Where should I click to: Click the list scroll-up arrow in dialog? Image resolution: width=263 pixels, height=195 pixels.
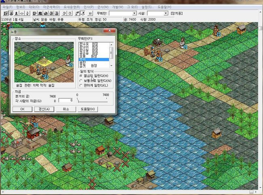pos(111,45)
